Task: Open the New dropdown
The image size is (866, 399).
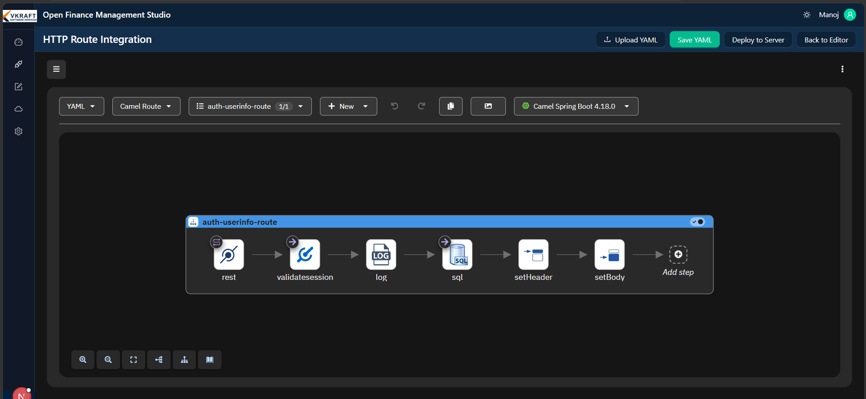Action: coord(348,106)
